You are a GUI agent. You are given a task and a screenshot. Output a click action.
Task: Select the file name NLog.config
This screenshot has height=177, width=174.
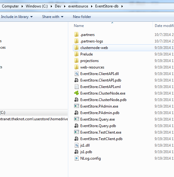click(91, 158)
